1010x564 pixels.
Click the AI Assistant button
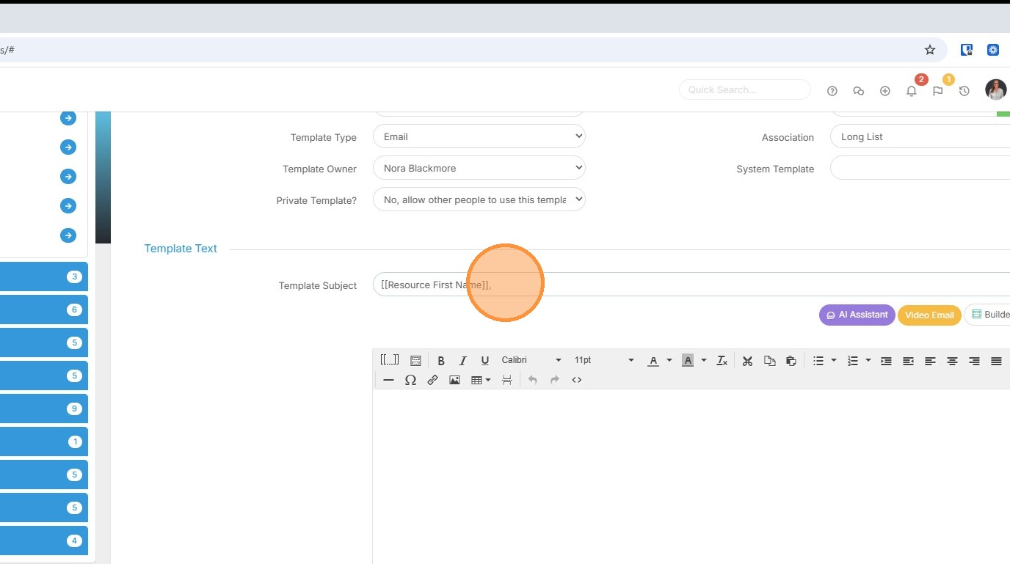point(857,315)
